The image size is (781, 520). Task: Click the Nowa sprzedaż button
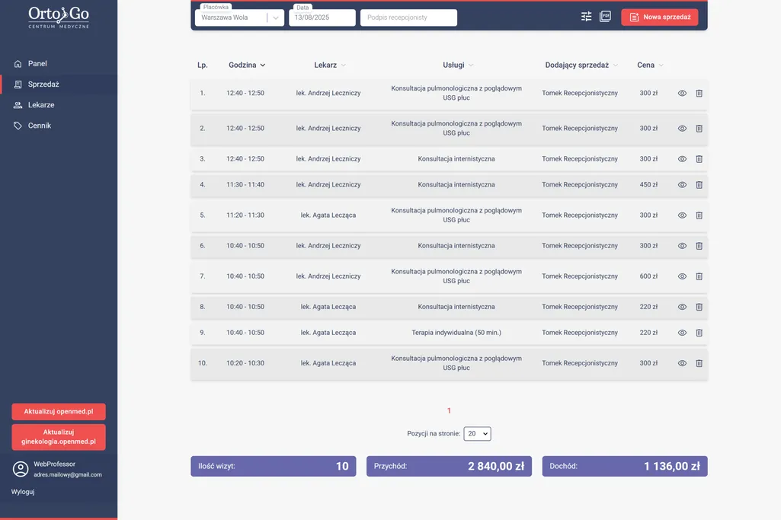pyautogui.click(x=659, y=17)
